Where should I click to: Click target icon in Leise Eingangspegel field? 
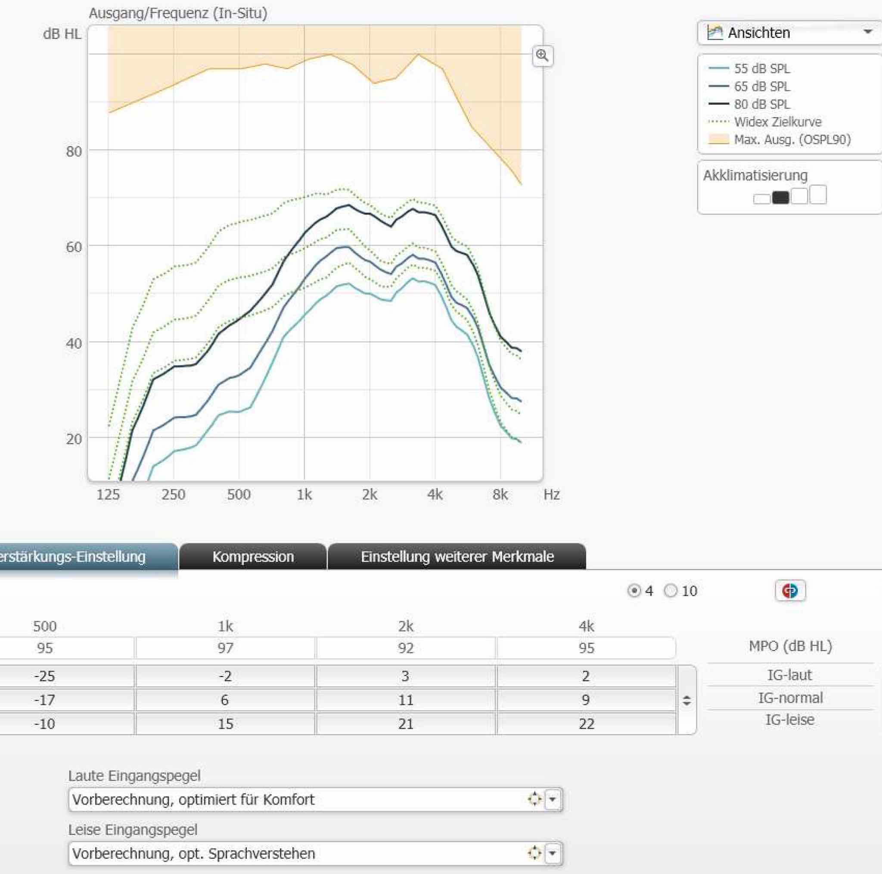[534, 853]
